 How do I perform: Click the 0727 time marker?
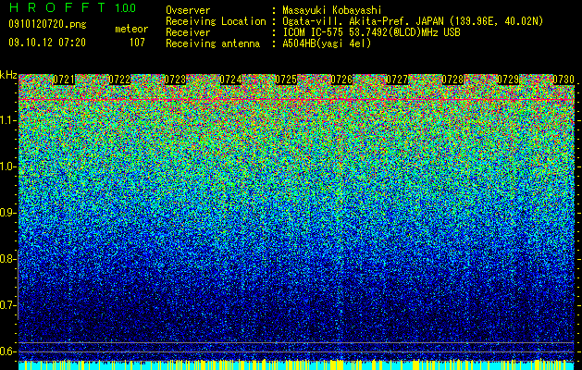pyautogui.click(x=397, y=80)
